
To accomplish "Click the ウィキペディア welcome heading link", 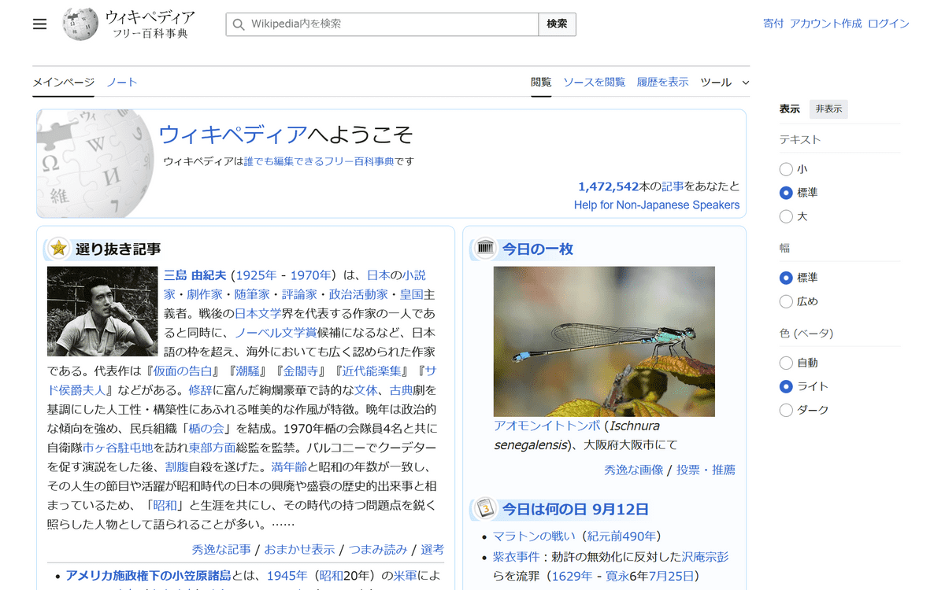I will (x=233, y=135).
